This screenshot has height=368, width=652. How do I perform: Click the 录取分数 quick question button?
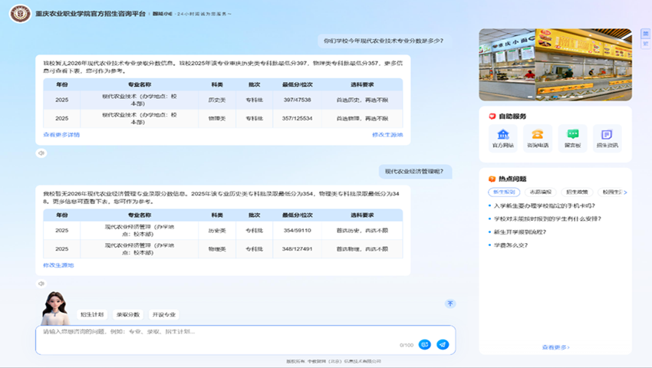tap(128, 314)
